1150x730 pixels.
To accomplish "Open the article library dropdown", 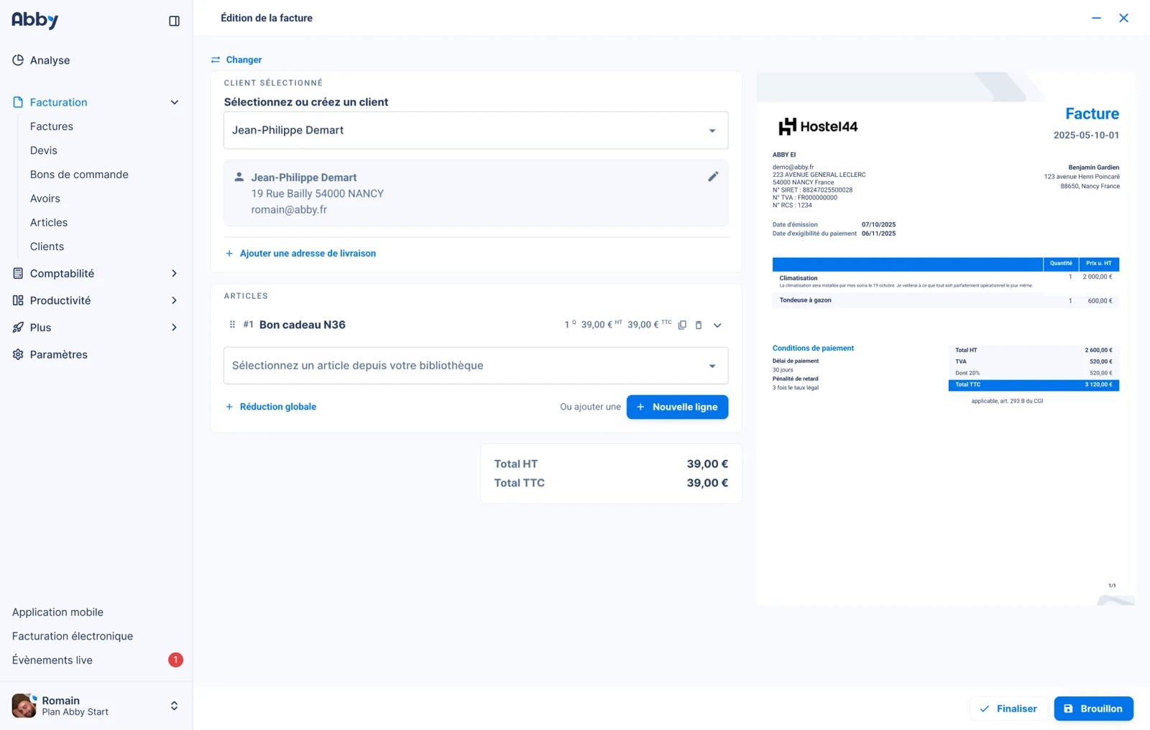I will tap(476, 366).
